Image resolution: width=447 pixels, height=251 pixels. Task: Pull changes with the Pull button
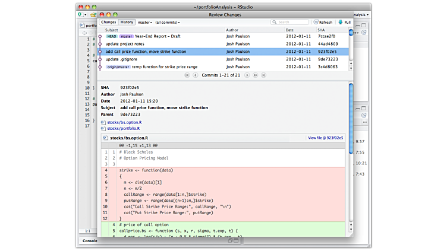point(344,22)
